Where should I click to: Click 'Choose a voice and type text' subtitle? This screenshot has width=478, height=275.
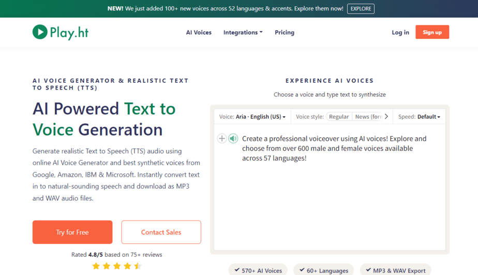330,95
